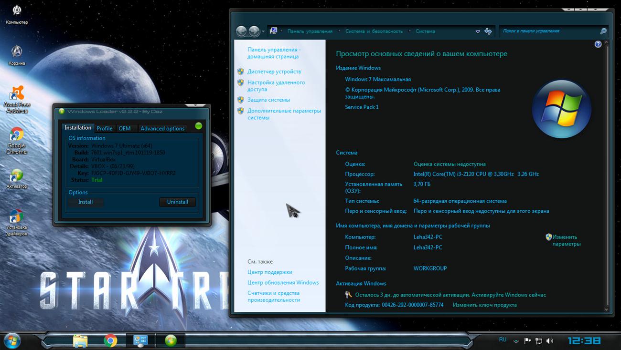Switch to the Windows Loader taskbar button
The height and width of the screenshot is (350, 621).
coord(171,340)
